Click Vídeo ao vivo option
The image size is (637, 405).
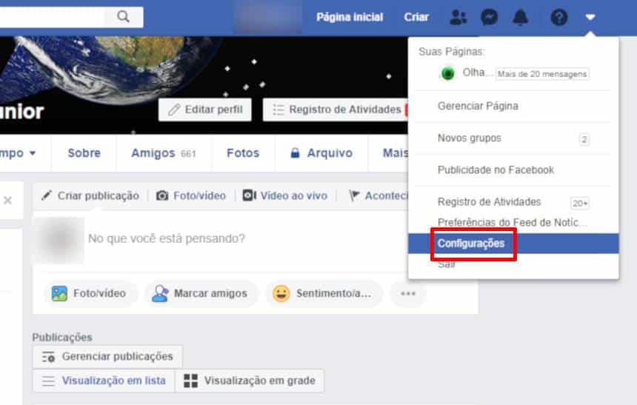click(x=284, y=195)
